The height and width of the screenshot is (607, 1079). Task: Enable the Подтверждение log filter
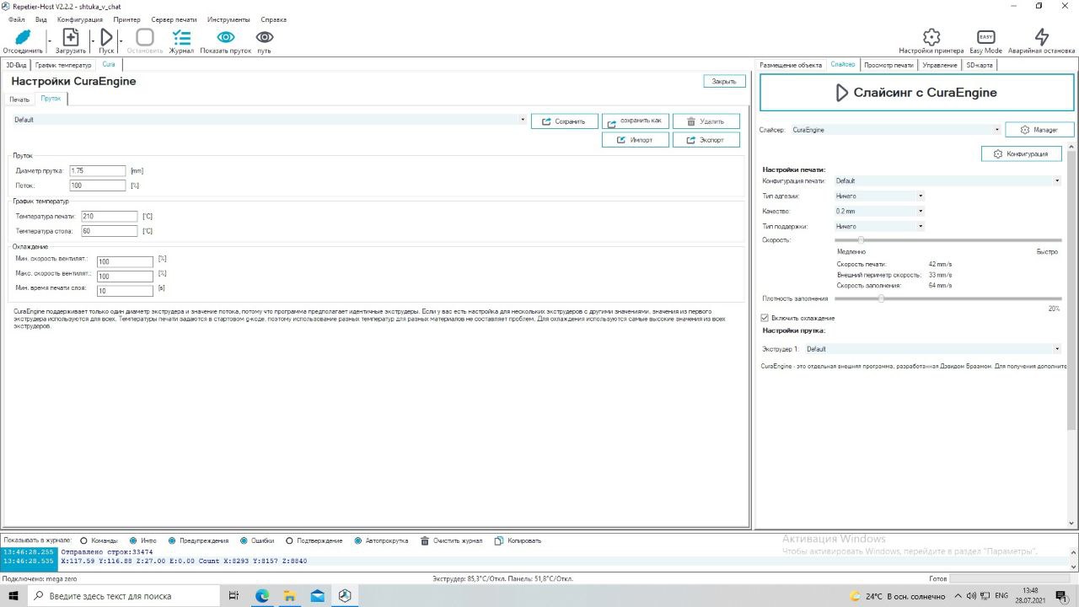pos(290,540)
